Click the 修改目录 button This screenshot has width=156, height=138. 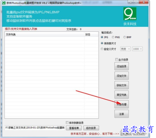91,128
